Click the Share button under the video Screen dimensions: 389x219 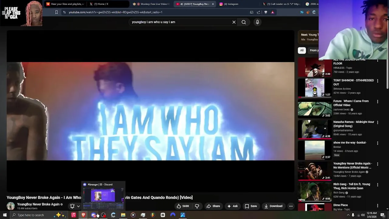coord(213,206)
